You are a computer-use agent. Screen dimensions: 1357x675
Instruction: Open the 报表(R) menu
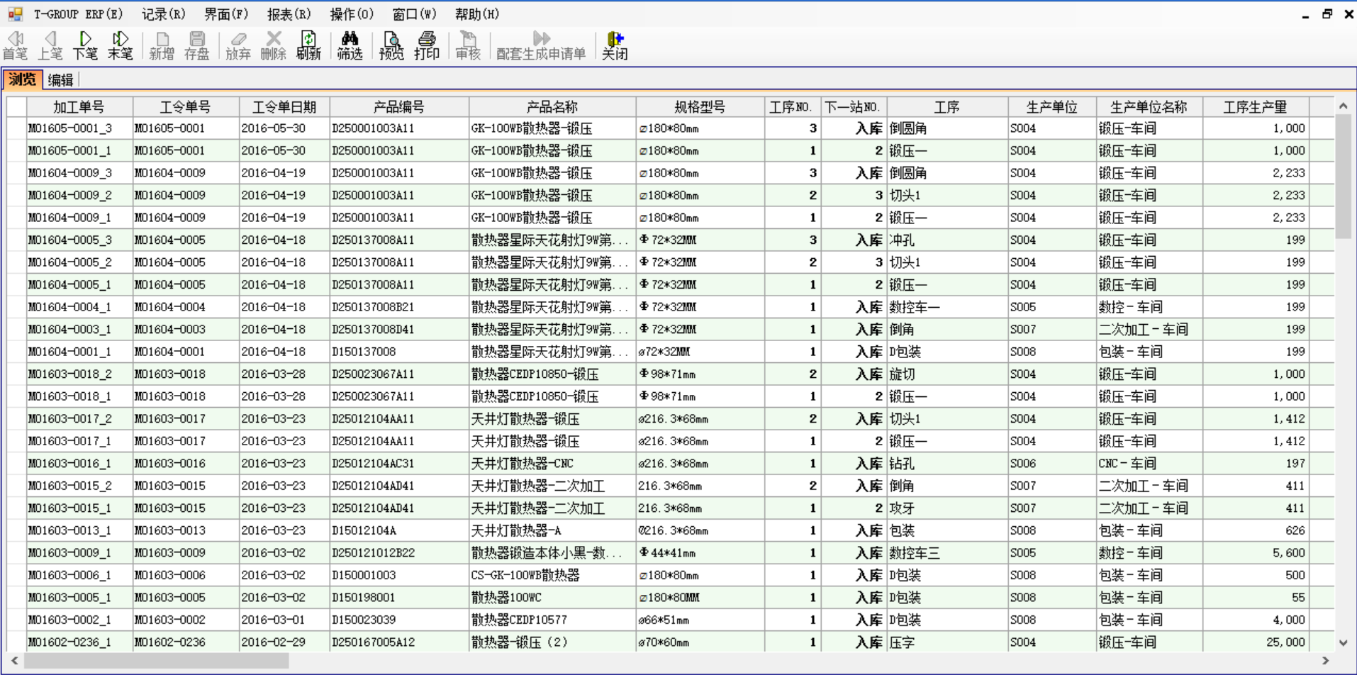point(289,14)
